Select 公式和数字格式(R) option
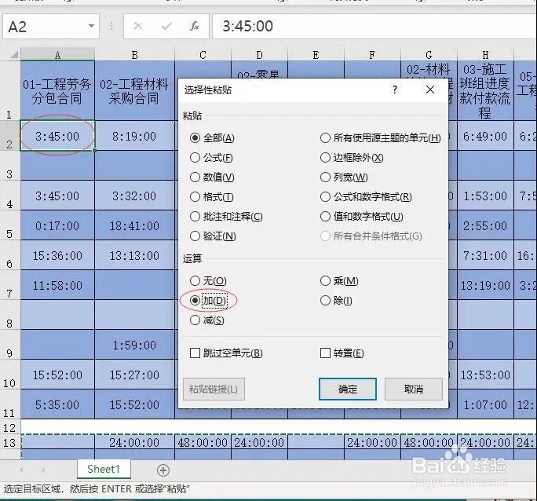The height and width of the screenshot is (501, 537). (366, 197)
